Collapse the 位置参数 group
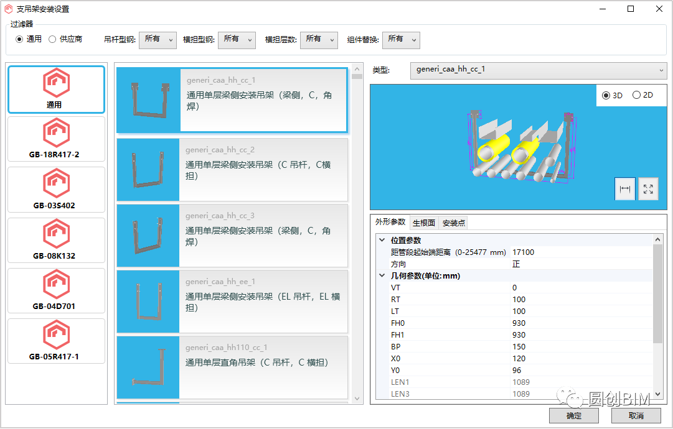 [x=382, y=240]
